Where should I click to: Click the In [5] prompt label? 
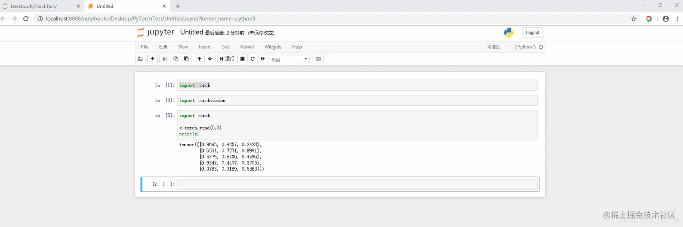165,116
